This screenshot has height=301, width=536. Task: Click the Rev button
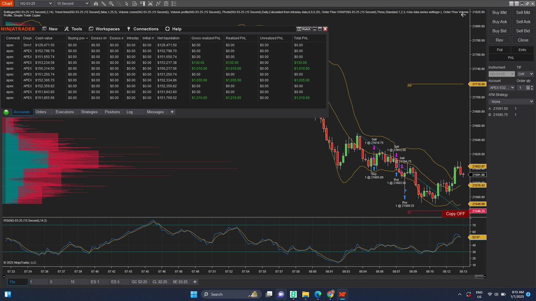(x=499, y=40)
